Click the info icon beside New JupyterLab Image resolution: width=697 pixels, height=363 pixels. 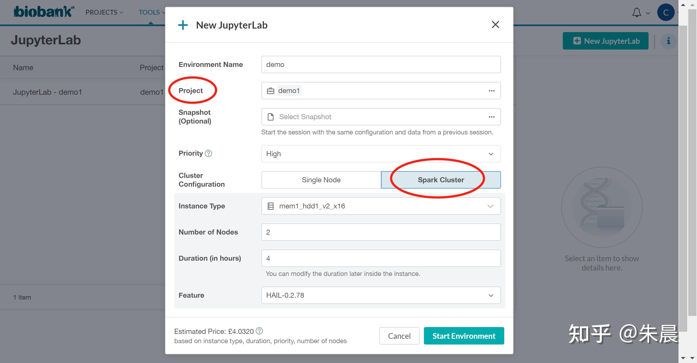668,41
